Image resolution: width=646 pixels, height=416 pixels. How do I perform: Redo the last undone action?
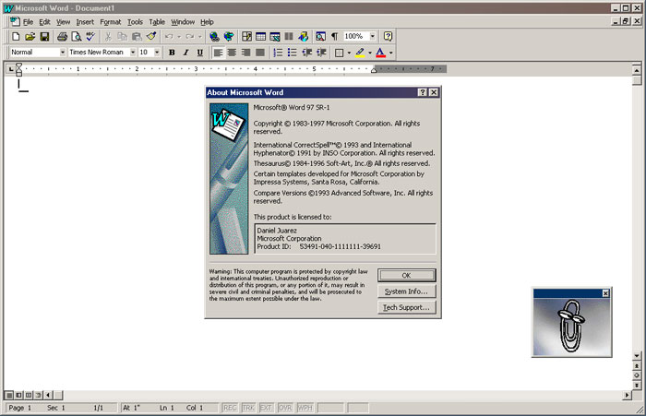(x=189, y=37)
